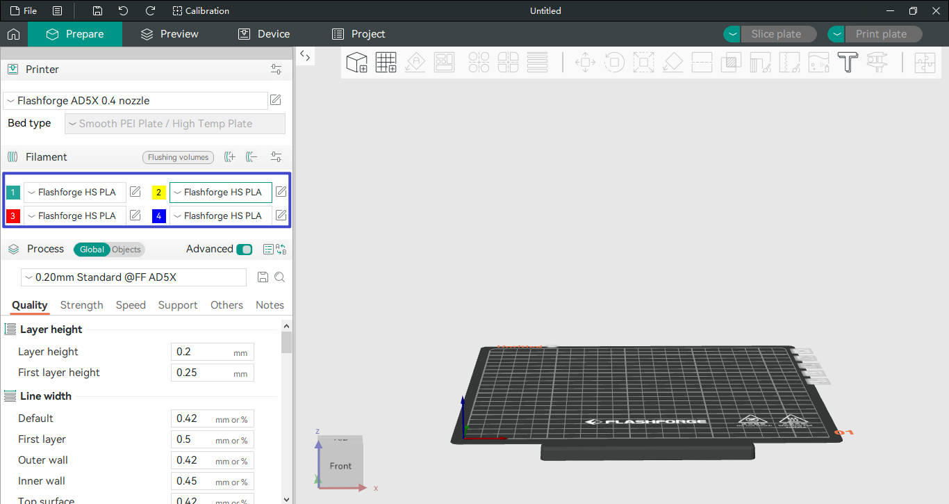Switch to the Preview tab
The width and height of the screenshot is (949, 504).
[x=170, y=34]
